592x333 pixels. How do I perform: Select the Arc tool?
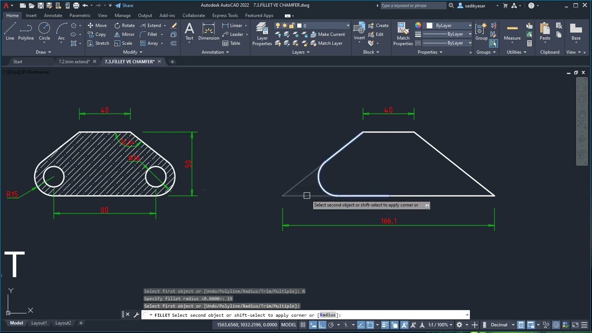coord(61,31)
